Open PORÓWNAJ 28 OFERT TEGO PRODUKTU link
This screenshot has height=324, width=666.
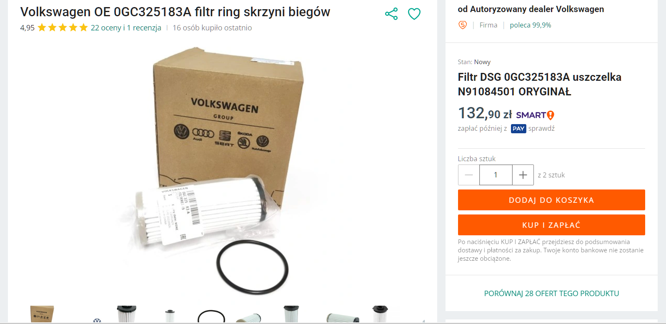pyautogui.click(x=551, y=294)
